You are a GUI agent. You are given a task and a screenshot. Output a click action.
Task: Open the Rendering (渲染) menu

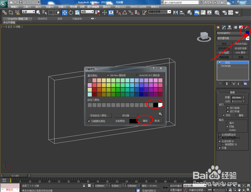(107, 7)
